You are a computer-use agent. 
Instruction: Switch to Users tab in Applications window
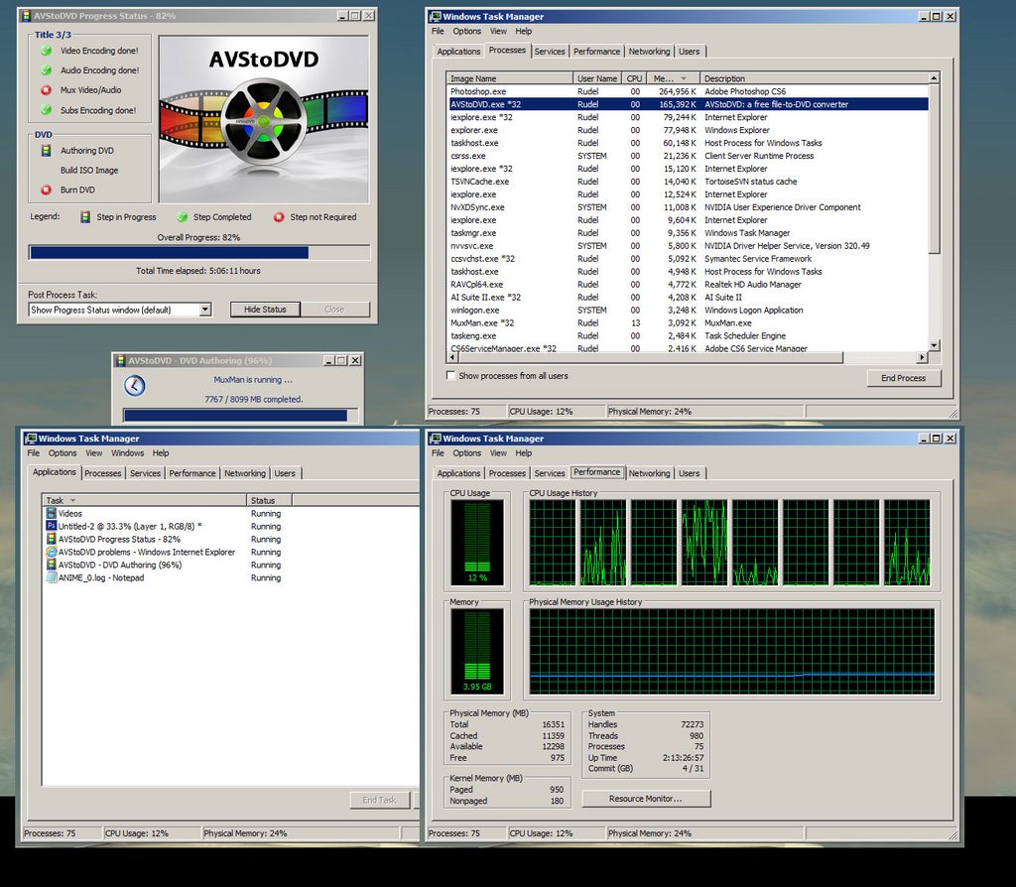click(285, 473)
